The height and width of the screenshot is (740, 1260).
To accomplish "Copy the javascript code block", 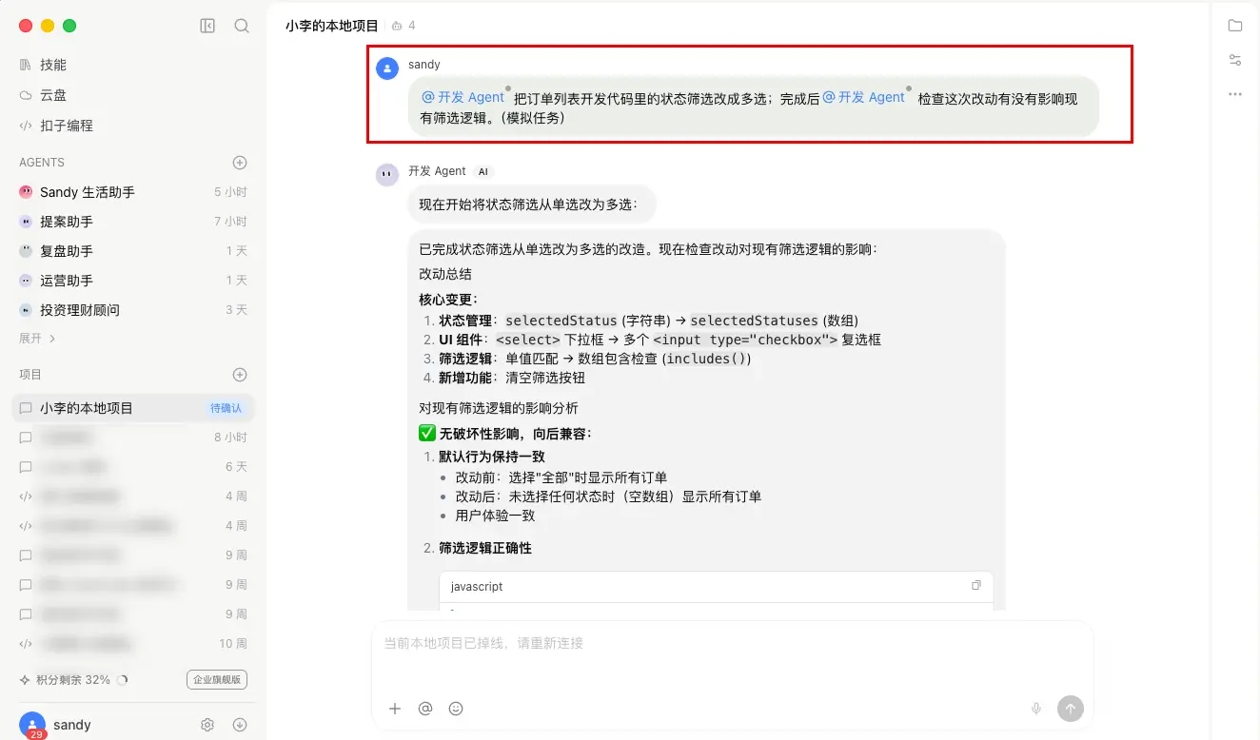I will [x=975, y=586].
